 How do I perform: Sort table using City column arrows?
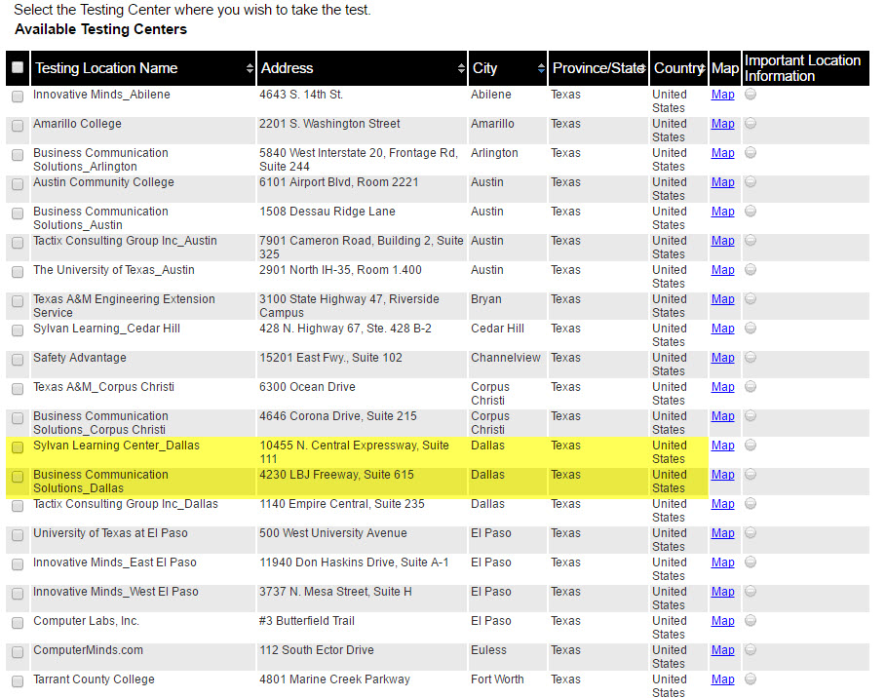point(541,68)
